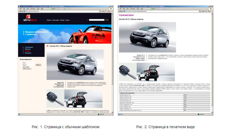Open Tools menu in left browser

38,9
